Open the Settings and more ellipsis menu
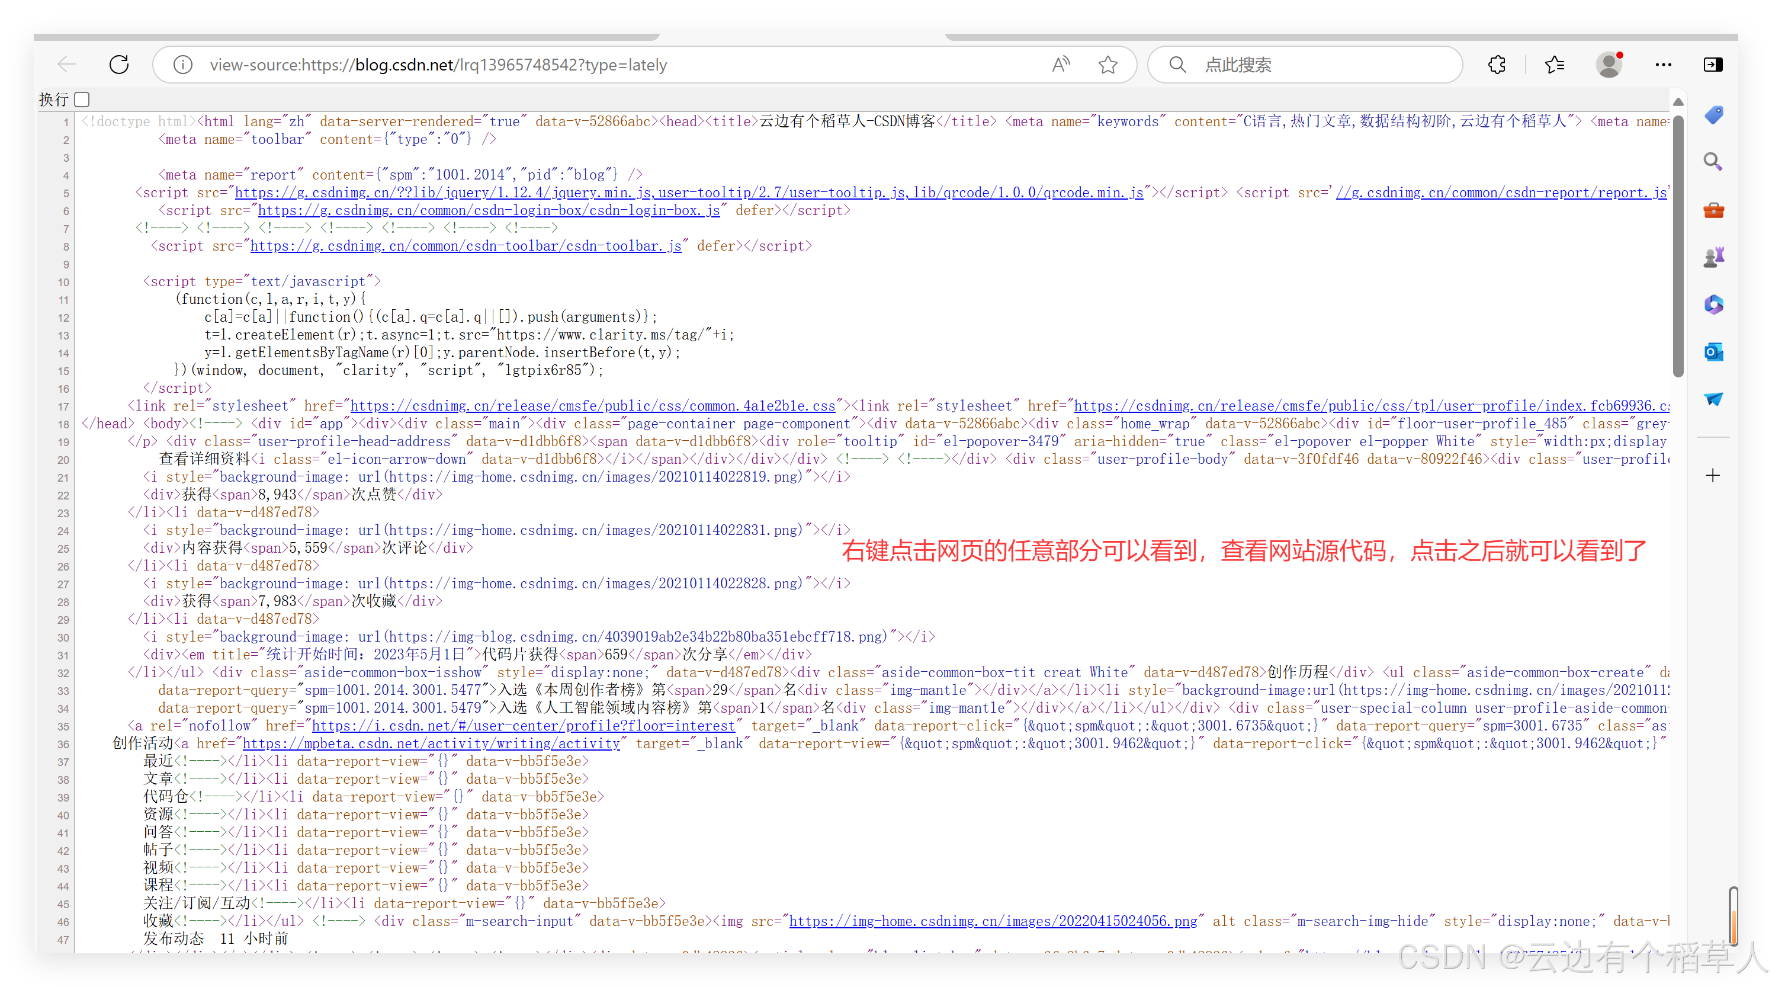The height and width of the screenshot is (987, 1772). [1663, 65]
